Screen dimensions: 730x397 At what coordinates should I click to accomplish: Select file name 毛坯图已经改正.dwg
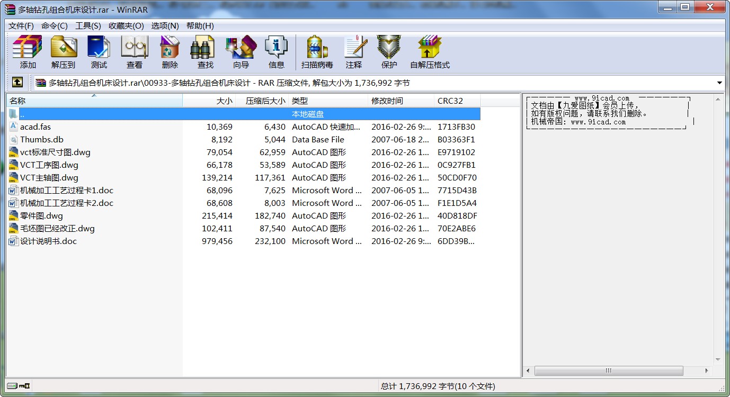(57, 228)
